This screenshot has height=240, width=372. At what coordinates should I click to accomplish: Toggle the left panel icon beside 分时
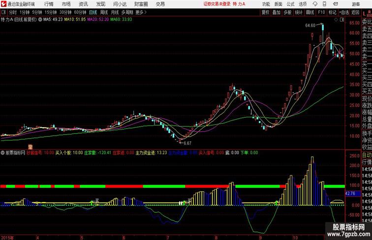[3, 12]
